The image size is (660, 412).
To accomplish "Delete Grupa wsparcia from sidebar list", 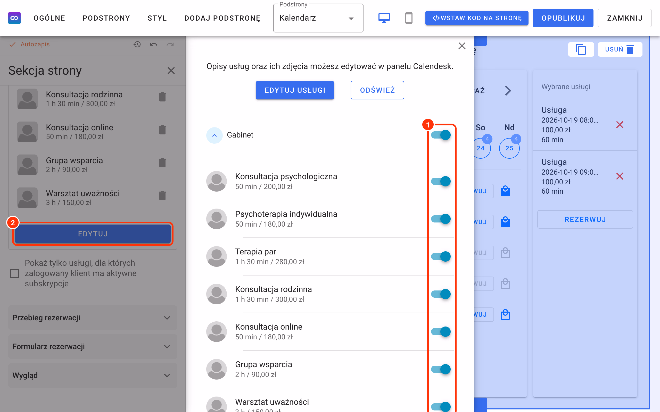I will click(x=162, y=163).
